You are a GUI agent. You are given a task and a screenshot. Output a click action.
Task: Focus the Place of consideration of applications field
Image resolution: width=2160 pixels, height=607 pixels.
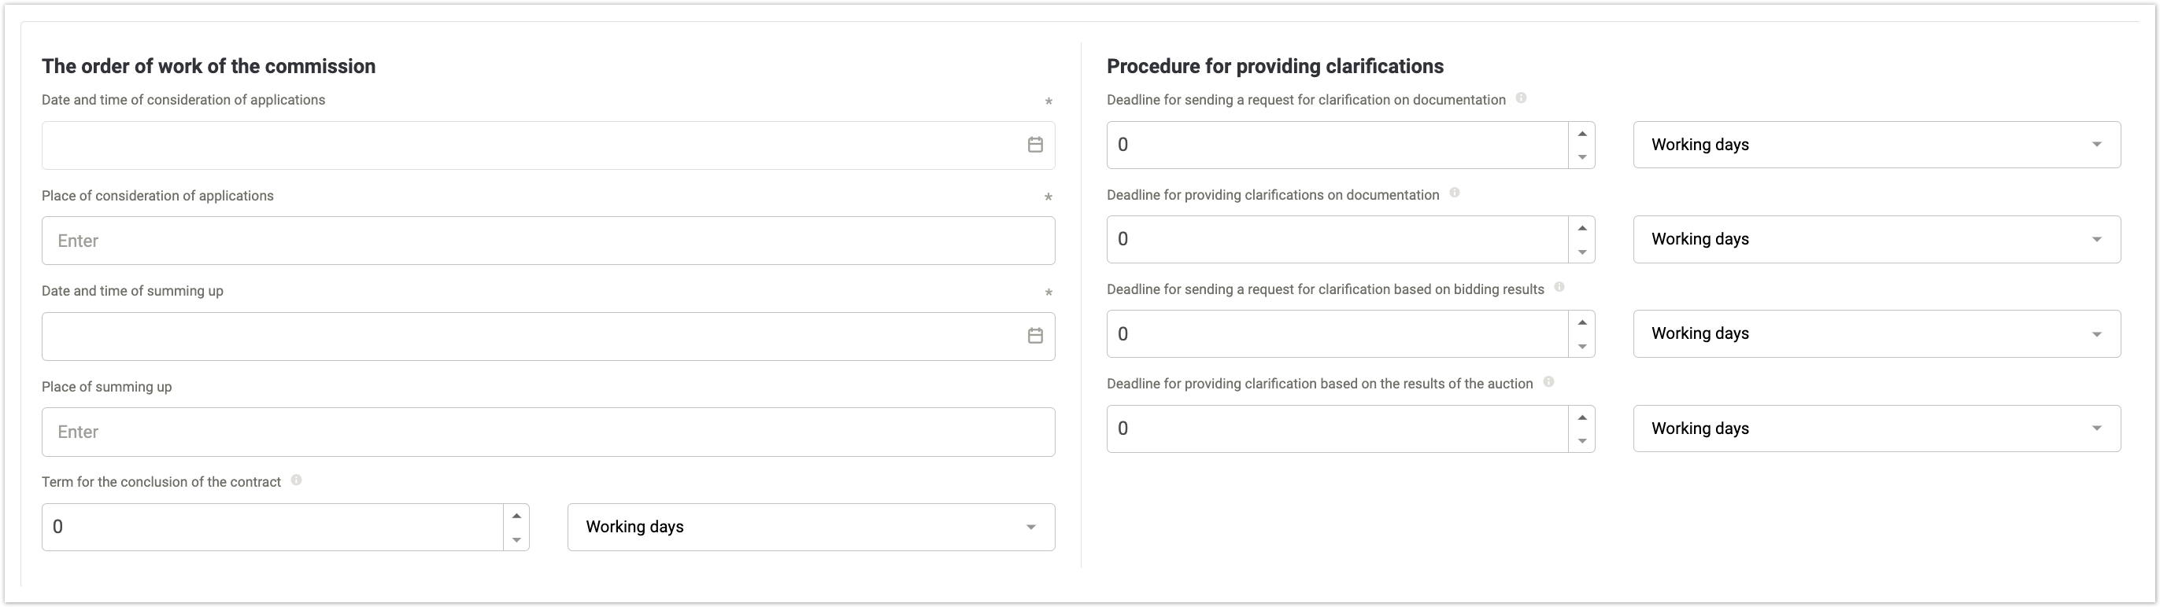coord(549,241)
